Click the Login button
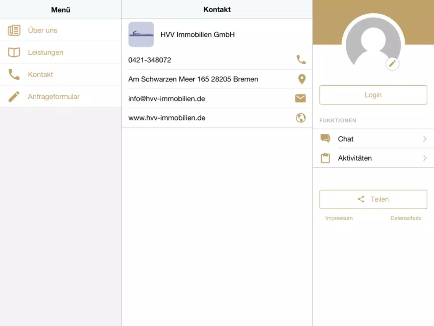The width and height of the screenshot is (434, 326). [x=373, y=95]
